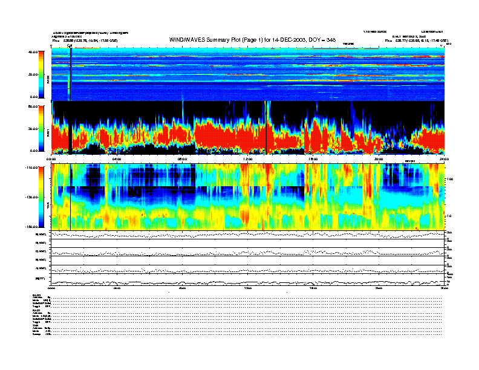The height and width of the screenshot is (370, 479).
Task: Click the 00:00 tick label under RAD1 spectrogram
Action: tap(51, 159)
